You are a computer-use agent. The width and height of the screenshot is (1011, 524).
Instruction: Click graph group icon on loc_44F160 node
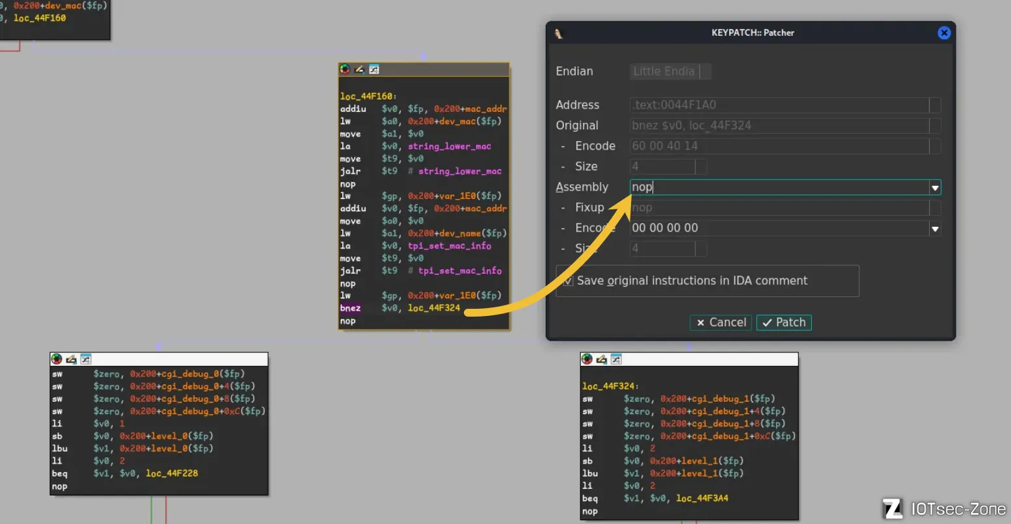coord(374,70)
